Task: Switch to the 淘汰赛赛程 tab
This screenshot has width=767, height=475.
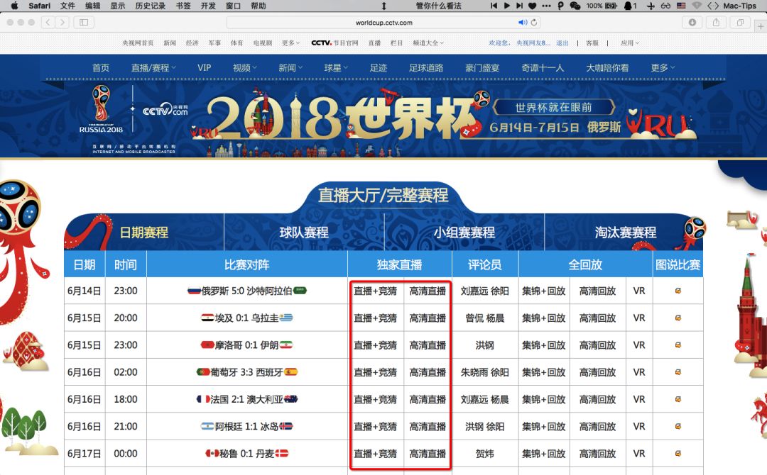Action: [x=625, y=233]
